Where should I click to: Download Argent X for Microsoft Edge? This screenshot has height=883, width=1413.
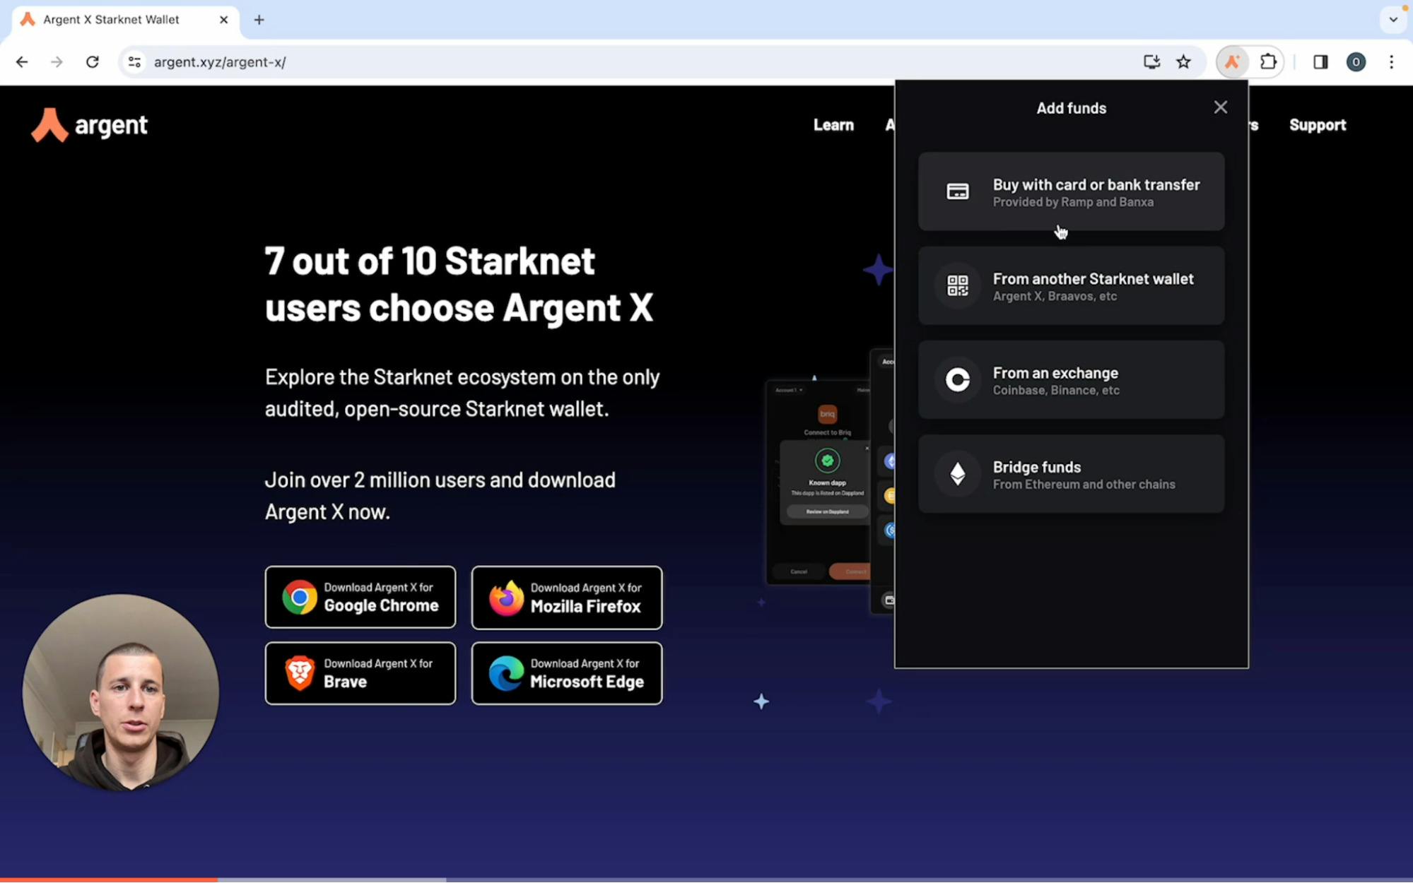tap(567, 673)
